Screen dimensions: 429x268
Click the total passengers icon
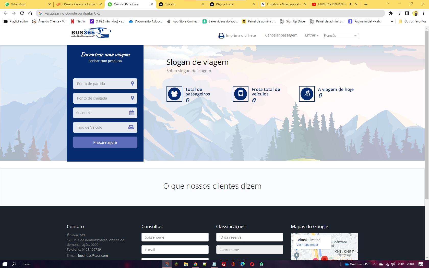coord(174,94)
